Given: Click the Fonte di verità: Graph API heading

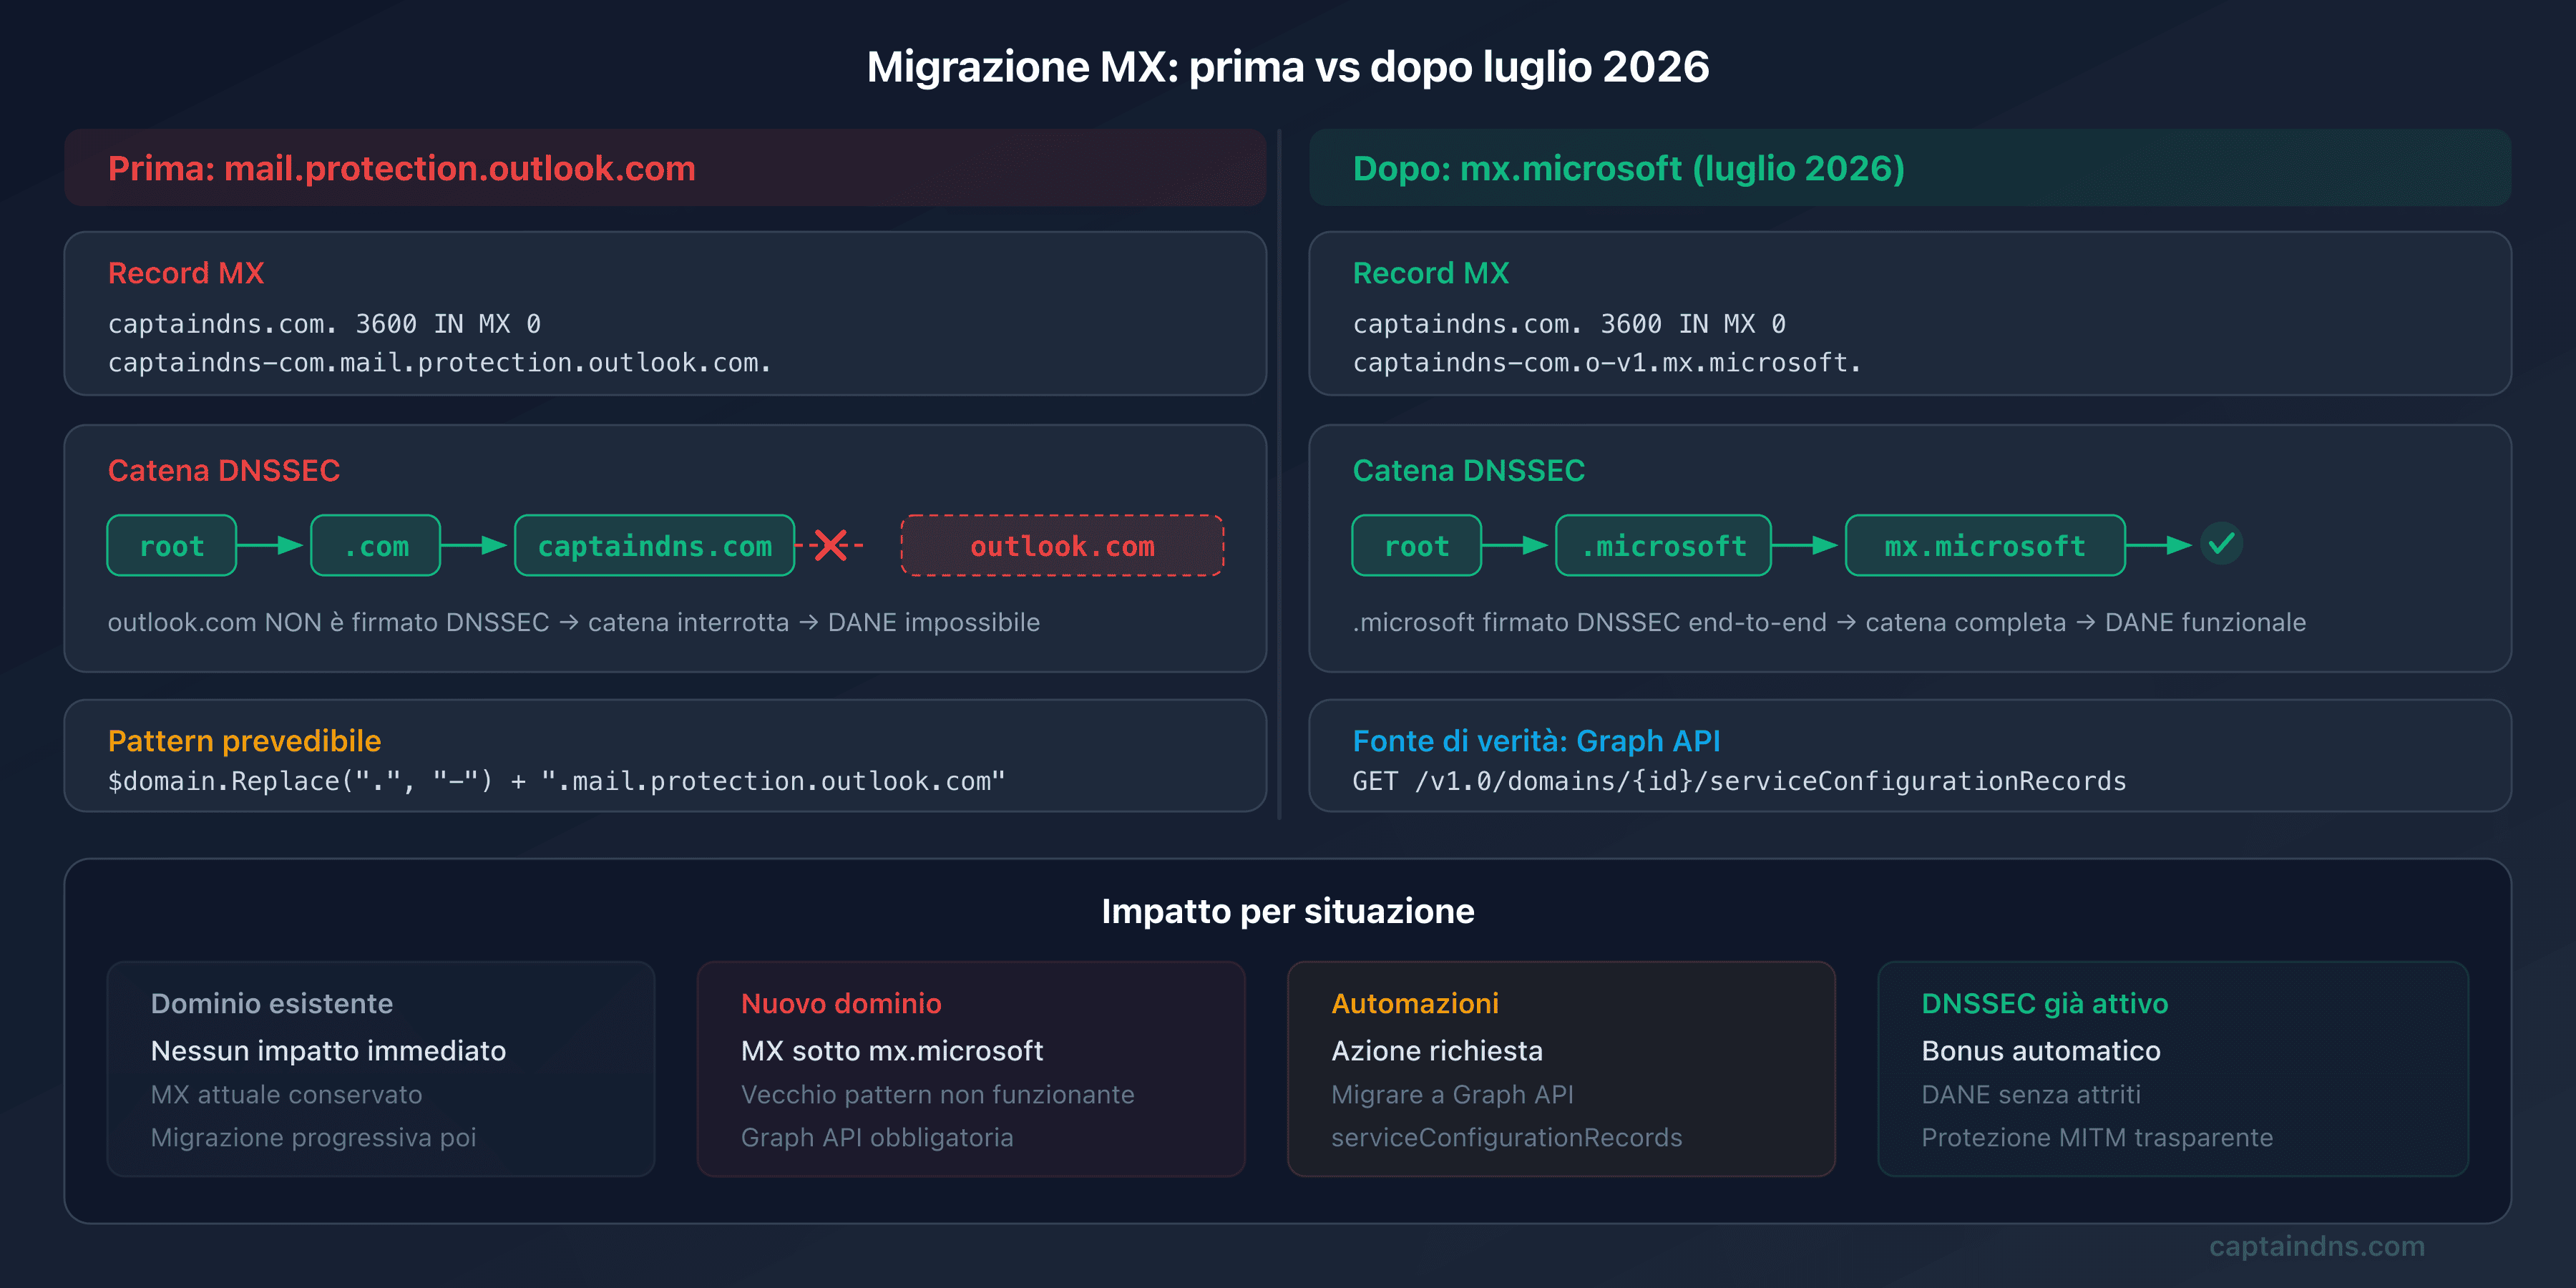Looking at the screenshot, I should (1536, 741).
